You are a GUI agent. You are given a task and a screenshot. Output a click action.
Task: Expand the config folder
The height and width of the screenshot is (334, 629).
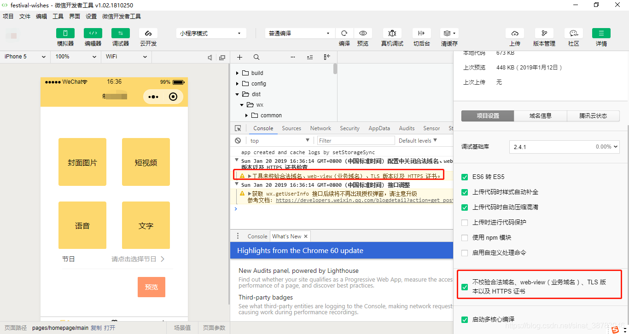click(x=238, y=83)
